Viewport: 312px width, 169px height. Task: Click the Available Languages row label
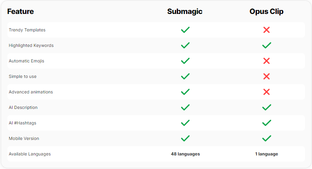pos(30,154)
